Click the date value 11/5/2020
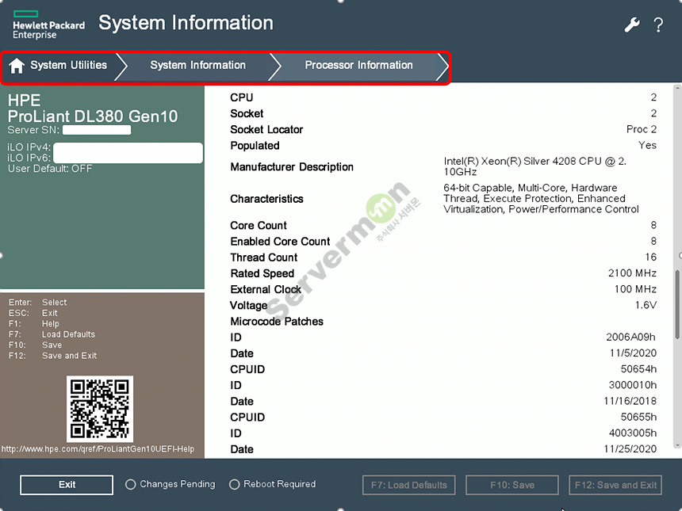682x511 pixels. tap(633, 353)
